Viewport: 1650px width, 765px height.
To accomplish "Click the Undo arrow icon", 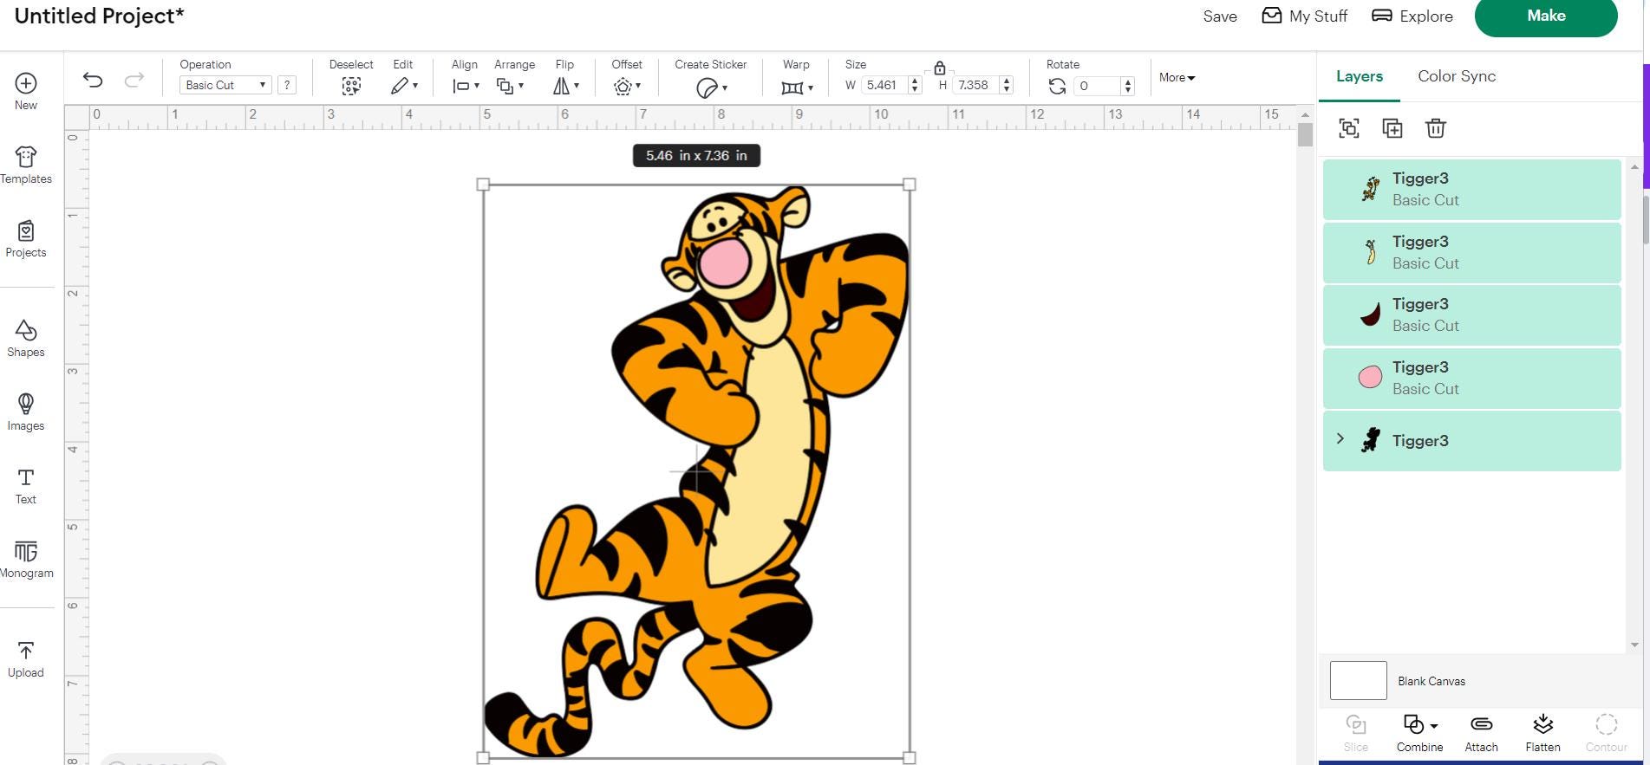I will coord(93,81).
